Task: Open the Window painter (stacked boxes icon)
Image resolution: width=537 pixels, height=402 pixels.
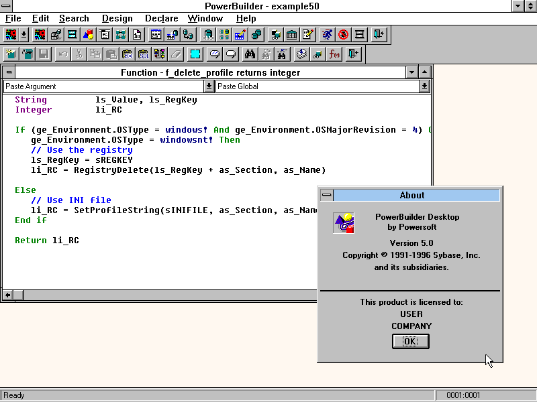Action: [56, 35]
